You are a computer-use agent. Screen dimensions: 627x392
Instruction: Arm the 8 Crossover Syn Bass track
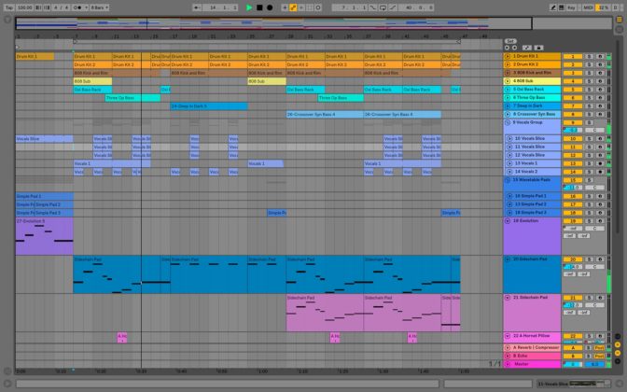coord(599,115)
